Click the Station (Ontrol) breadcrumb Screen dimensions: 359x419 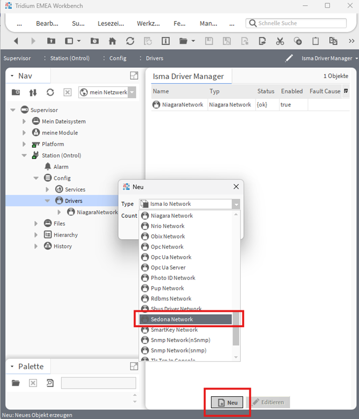(70, 58)
